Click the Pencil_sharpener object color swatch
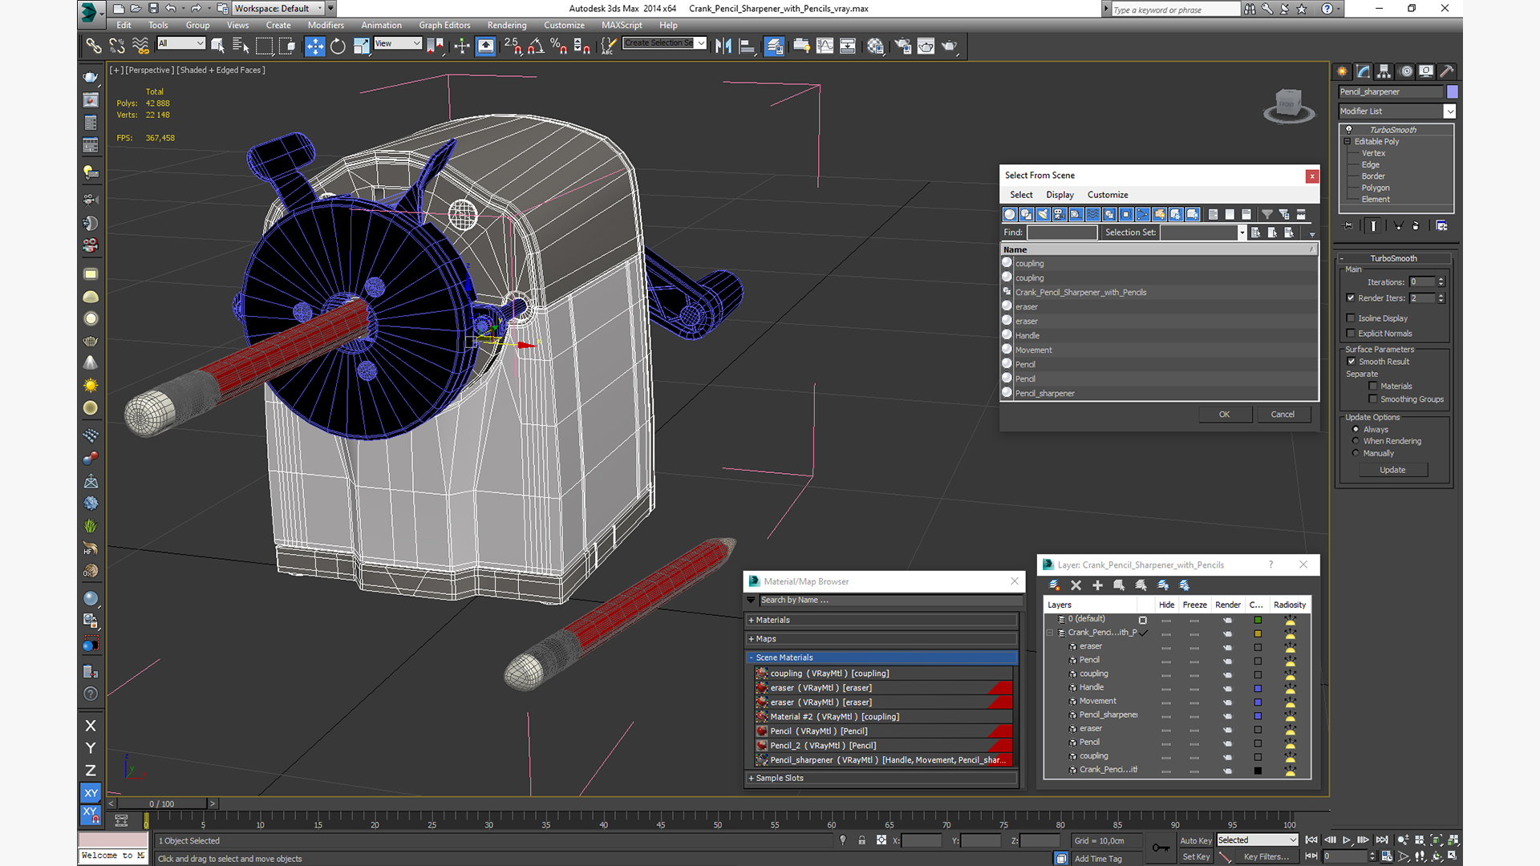Image resolution: width=1540 pixels, height=866 pixels. (x=1452, y=91)
